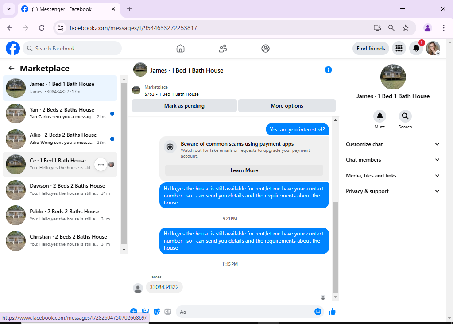Choose a sticker icon in composer
Image resolution: width=453 pixels, height=324 pixels.
(x=157, y=312)
